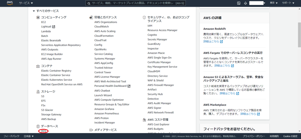Open the EC2 service
The height and width of the screenshot is (139, 301).
tap(44, 22)
